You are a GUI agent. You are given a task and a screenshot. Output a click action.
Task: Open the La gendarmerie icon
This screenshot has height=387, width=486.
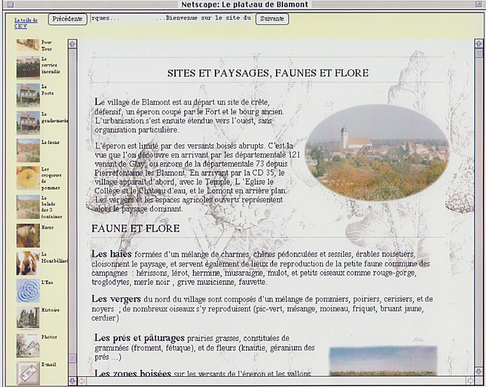pyautogui.click(x=28, y=122)
